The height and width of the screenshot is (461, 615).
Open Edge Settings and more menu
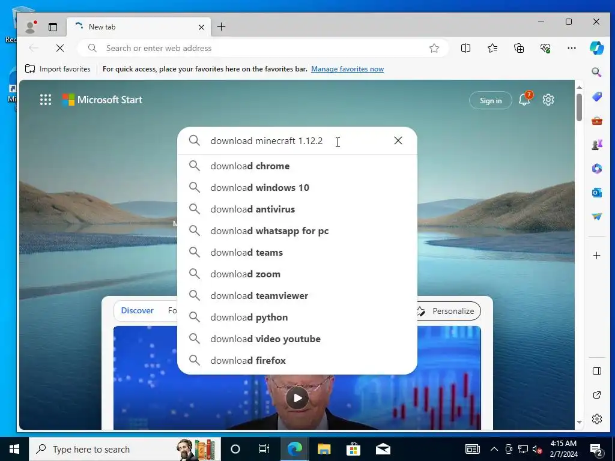pos(572,48)
